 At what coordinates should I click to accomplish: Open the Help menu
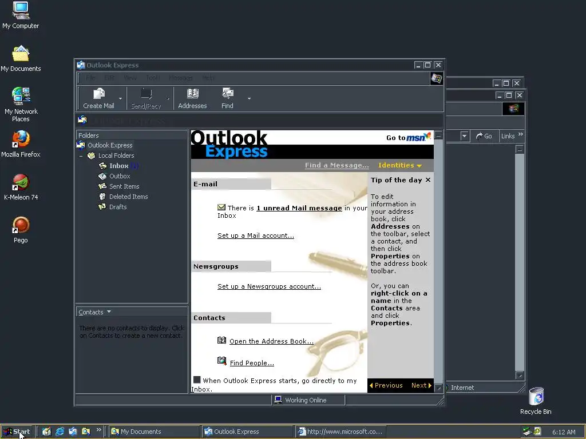208,78
